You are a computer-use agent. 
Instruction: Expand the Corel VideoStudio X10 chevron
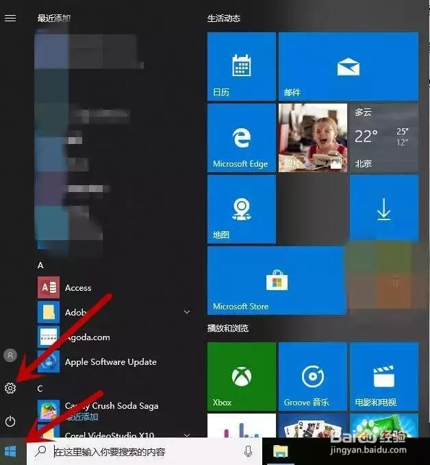(187, 435)
